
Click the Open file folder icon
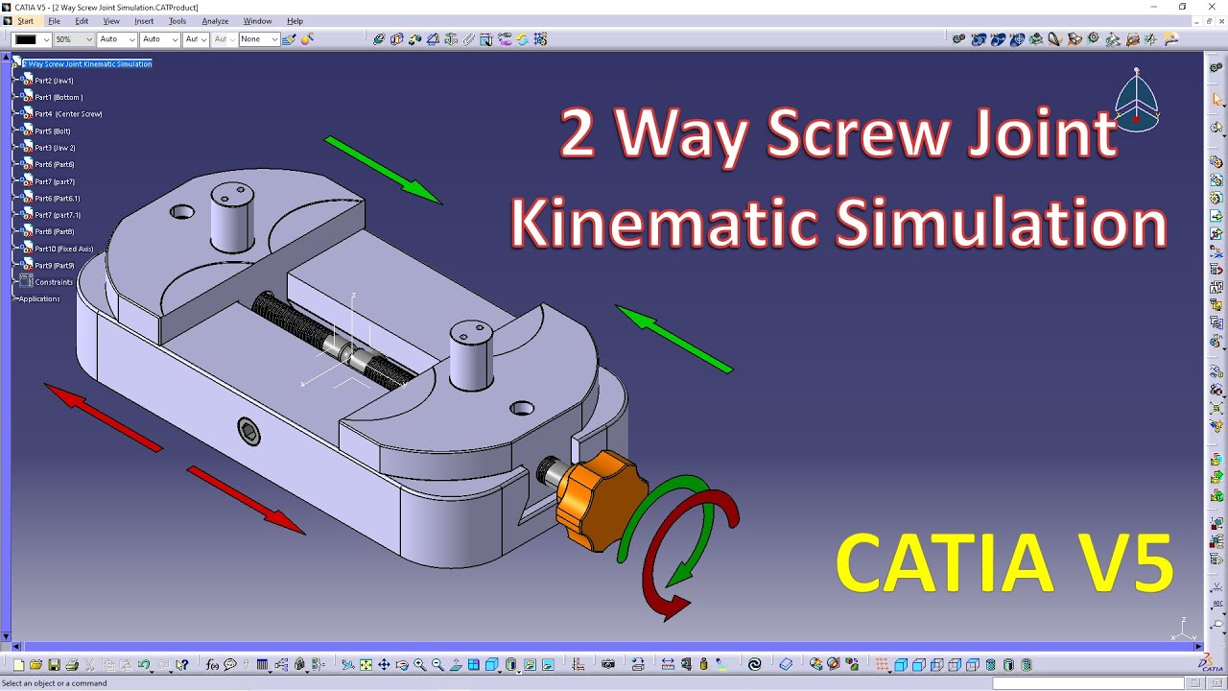(35, 664)
